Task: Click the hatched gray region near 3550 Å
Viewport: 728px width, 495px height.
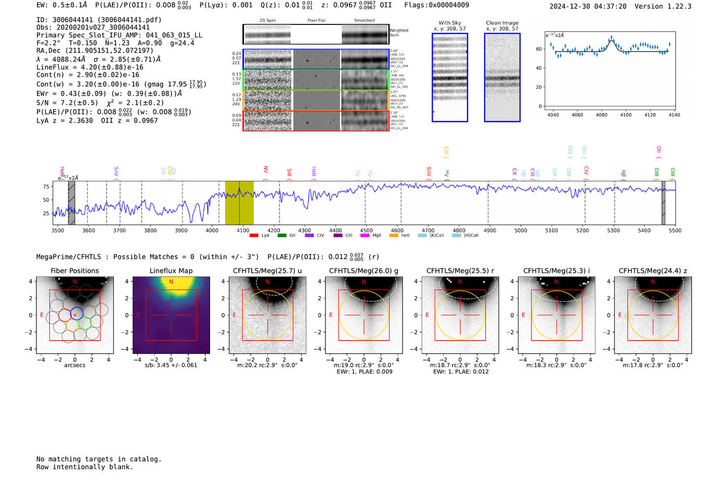Action: click(x=72, y=203)
